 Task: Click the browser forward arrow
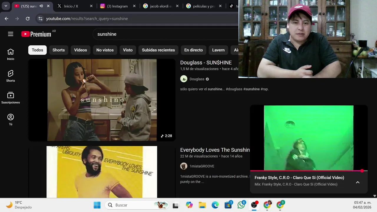pyautogui.click(x=17, y=19)
